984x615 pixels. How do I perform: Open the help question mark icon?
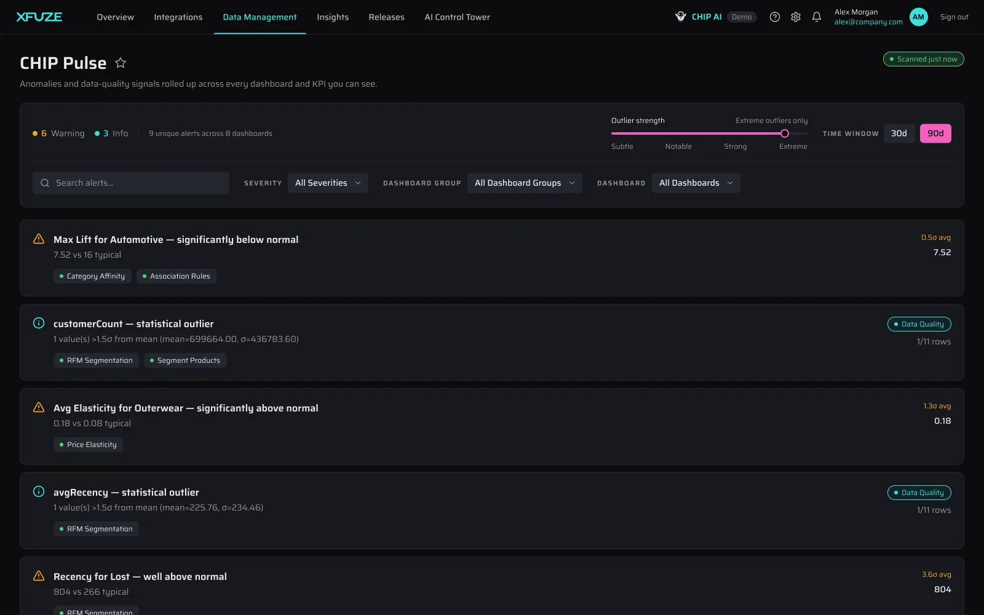(775, 17)
